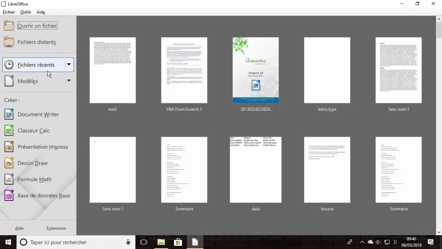Image resolution: width=442 pixels, height=249 pixels.
Task: Open the LibreOffice Chapitre 16 cover thumbnail
Action: coord(256,70)
